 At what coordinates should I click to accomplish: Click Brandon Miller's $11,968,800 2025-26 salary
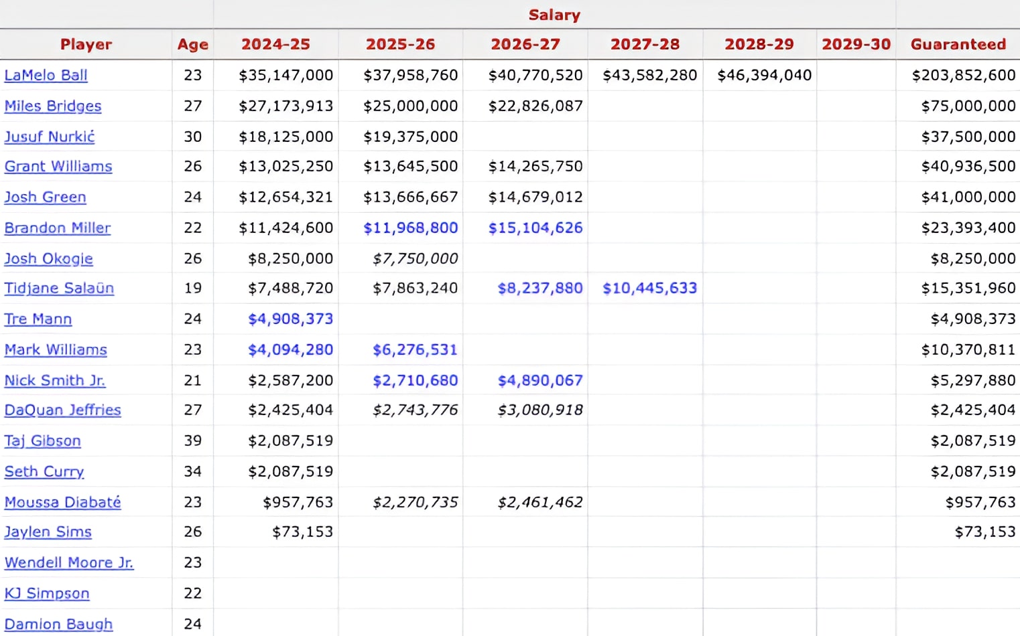[410, 228]
